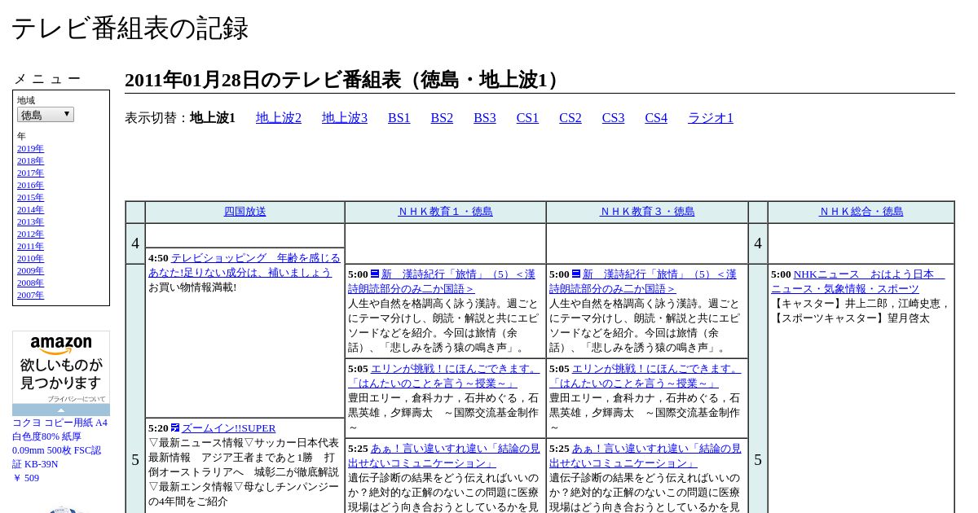
Task: Switch to the CS2 listing
Action: tap(570, 118)
